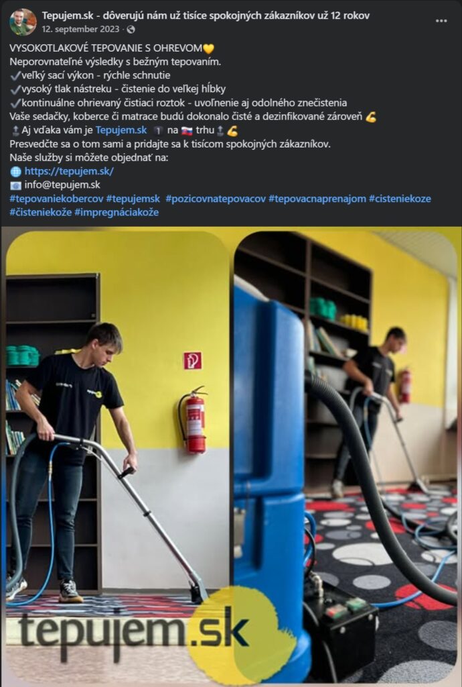Click the globe icon before website link
Viewport: 462px width, 687px height.
click(16, 172)
